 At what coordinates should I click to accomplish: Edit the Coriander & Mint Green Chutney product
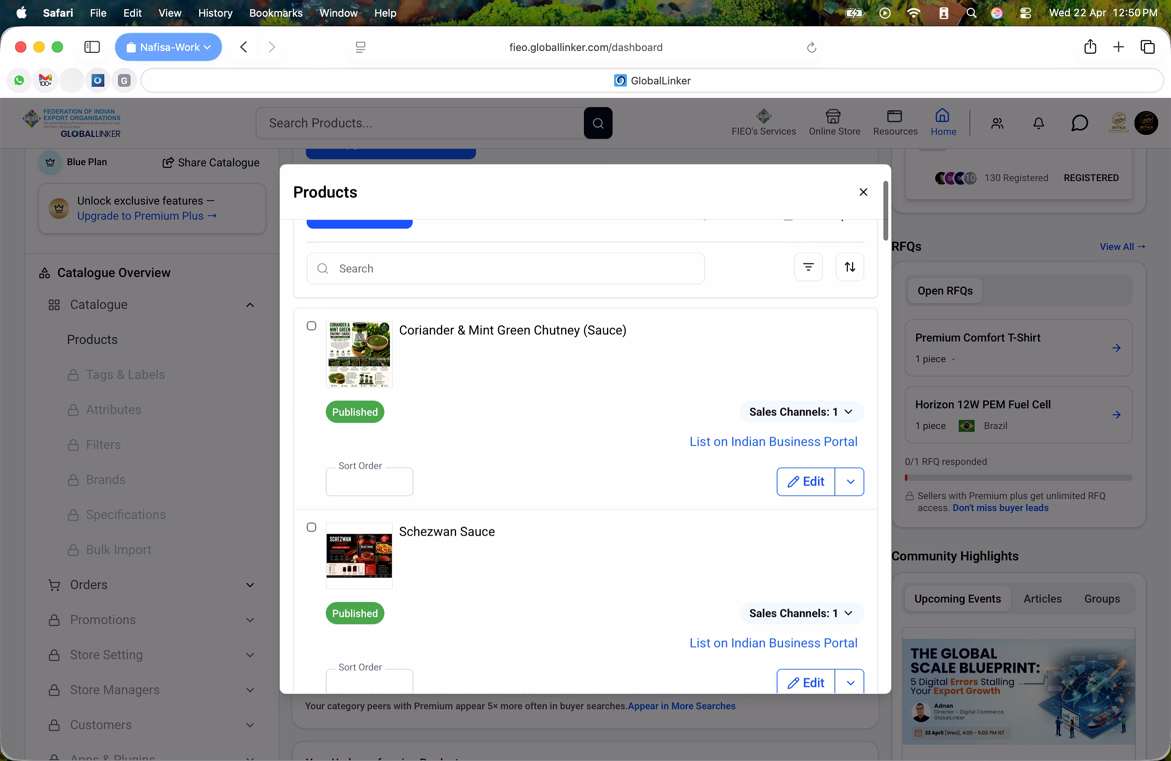click(x=806, y=482)
